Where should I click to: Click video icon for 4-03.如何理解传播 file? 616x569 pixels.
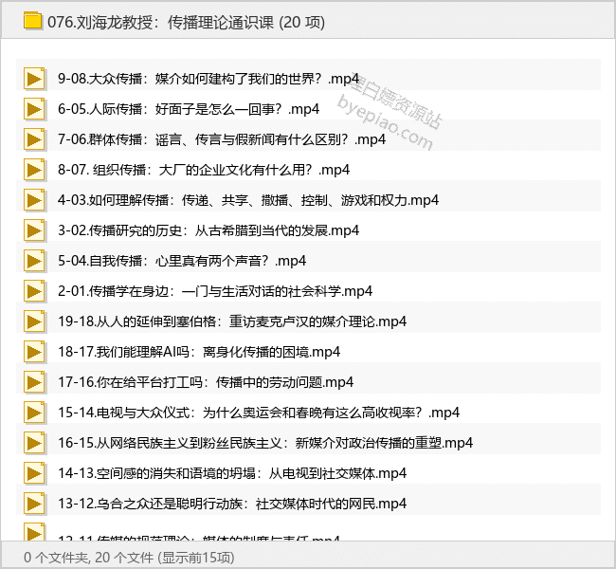(34, 200)
